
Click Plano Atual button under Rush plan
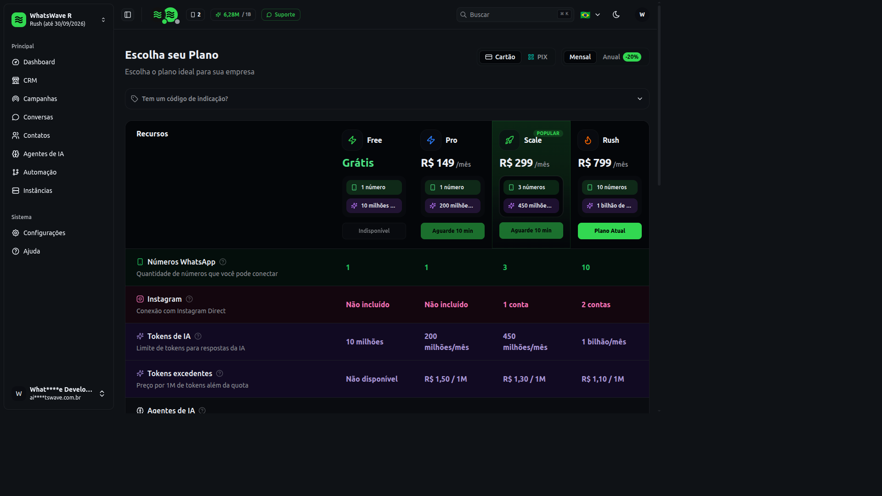pos(610,231)
